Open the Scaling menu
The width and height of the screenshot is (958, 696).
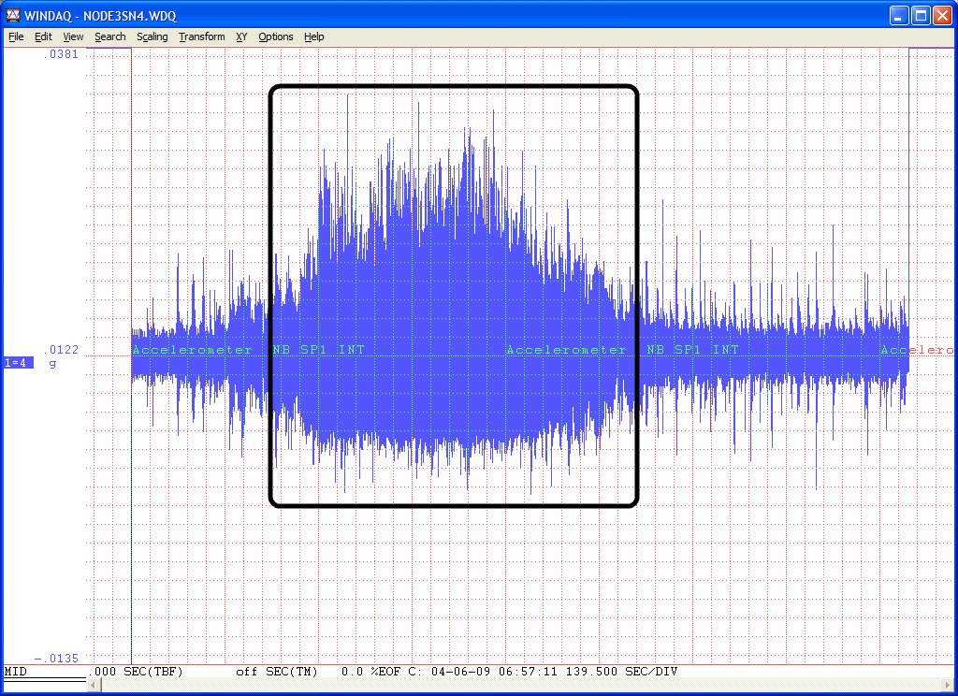[152, 36]
